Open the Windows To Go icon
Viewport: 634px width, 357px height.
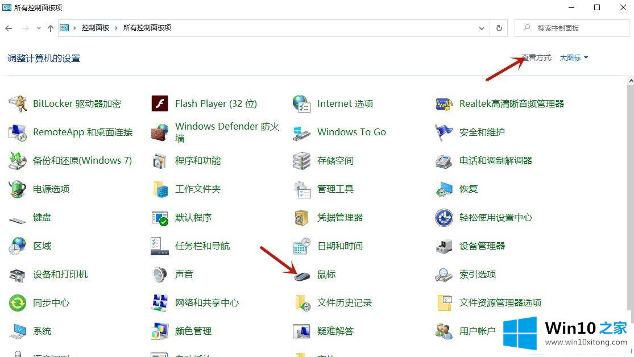(301, 133)
